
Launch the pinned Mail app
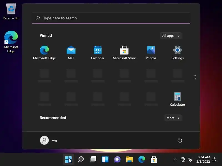[x=71, y=53]
